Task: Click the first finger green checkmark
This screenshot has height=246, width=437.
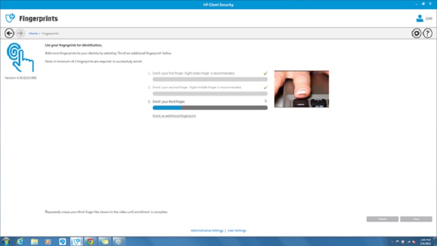Action: pyautogui.click(x=266, y=74)
